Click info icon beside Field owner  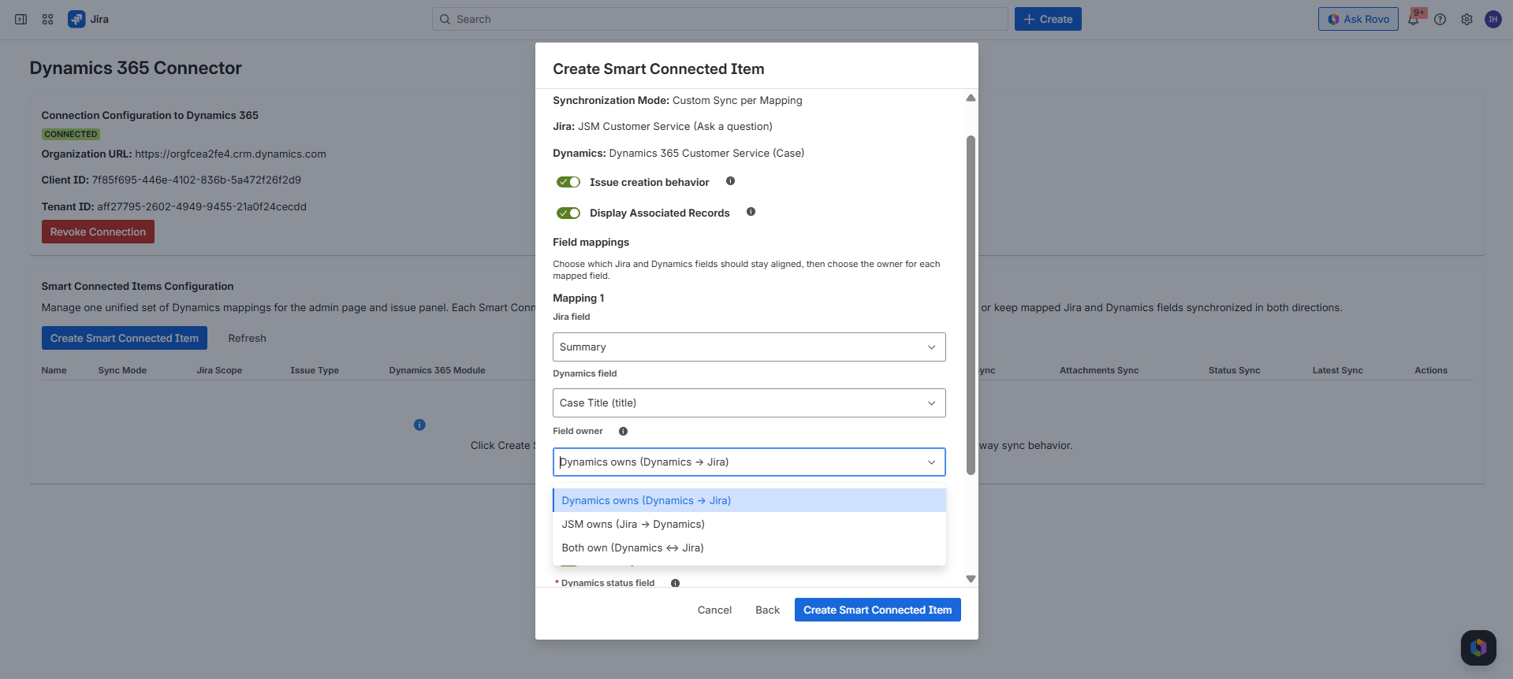point(623,431)
